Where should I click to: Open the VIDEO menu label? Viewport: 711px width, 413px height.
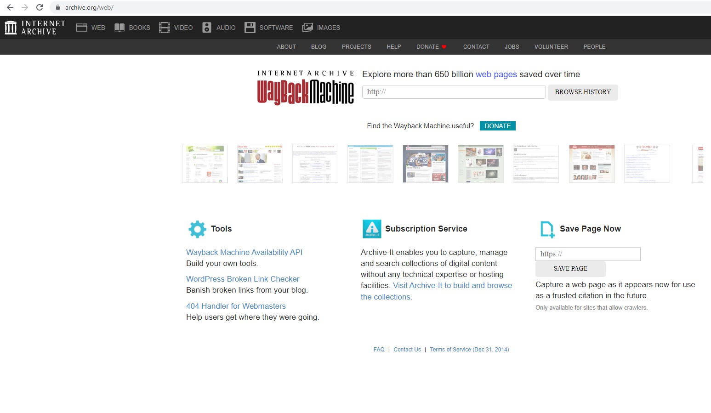[183, 28]
